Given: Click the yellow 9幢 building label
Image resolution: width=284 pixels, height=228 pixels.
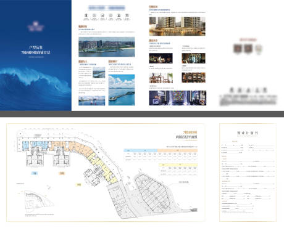Looking at the screenshot, I should 78,185.
